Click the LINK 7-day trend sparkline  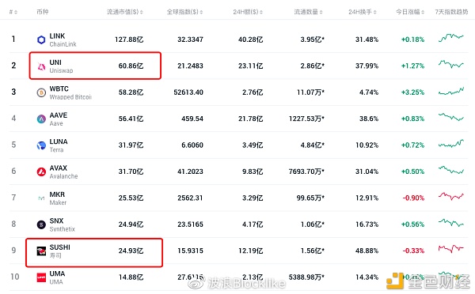click(450, 38)
